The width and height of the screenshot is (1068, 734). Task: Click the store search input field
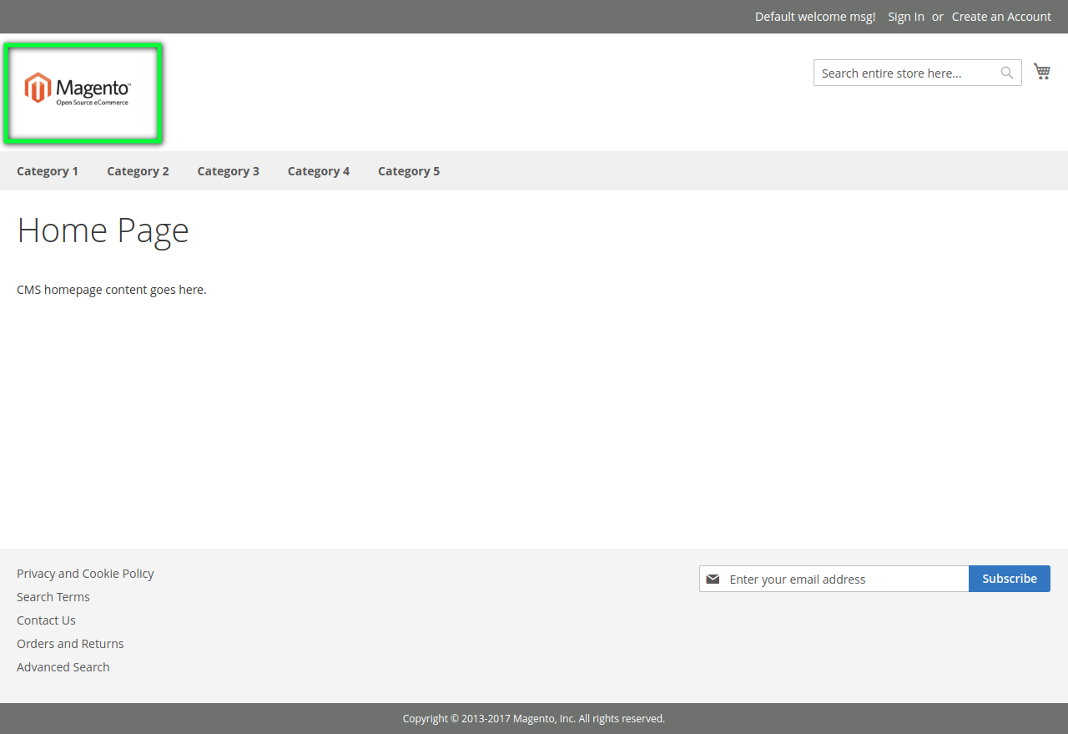[x=901, y=73]
